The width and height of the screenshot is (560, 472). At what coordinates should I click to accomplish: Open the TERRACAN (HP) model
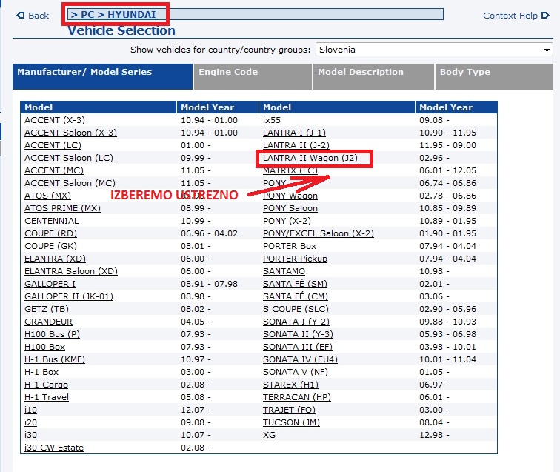(297, 397)
